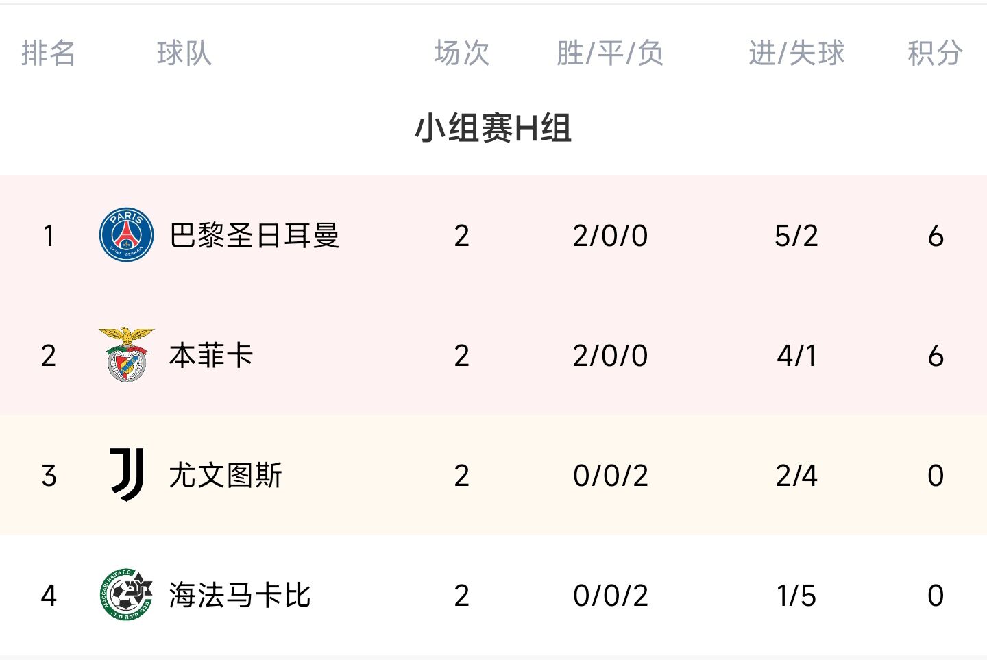Click the 排名 column header
The image size is (987, 660).
(x=48, y=53)
